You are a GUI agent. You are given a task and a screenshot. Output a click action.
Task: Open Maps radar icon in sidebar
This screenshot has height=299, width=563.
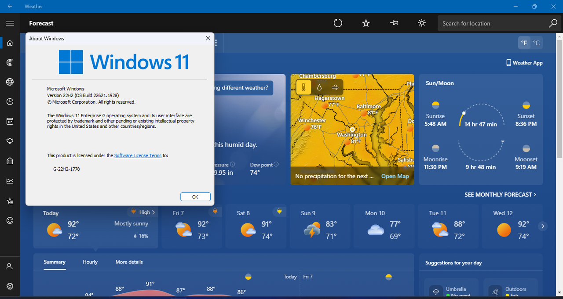[10, 62]
